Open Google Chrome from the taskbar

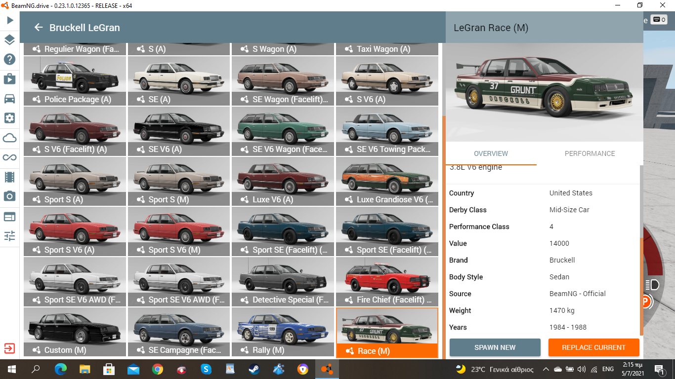158,369
